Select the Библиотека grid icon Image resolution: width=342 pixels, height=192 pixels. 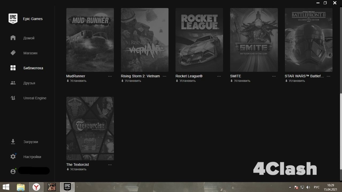pos(13,68)
